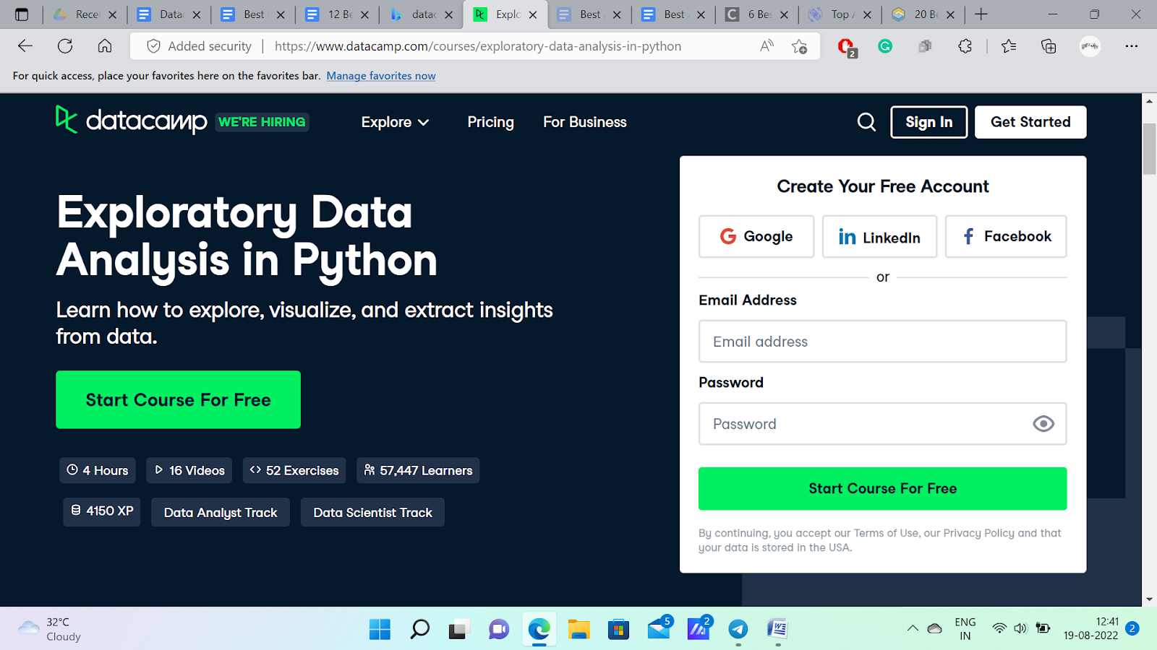Click the Sign In button
This screenshot has width=1157, height=650.
click(x=929, y=122)
